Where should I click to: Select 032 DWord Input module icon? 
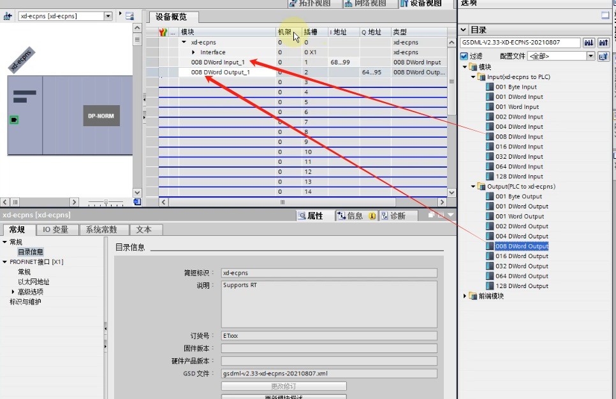(490, 156)
